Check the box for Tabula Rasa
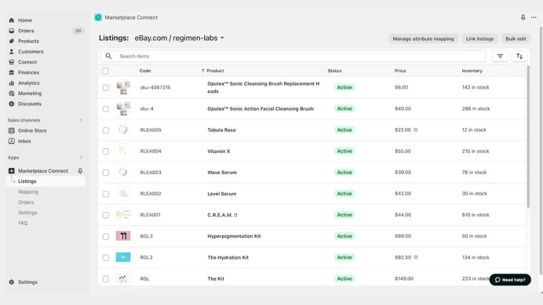This screenshot has height=305, width=543. click(x=106, y=130)
